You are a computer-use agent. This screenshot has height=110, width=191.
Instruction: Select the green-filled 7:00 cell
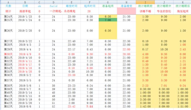tap(108, 20)
